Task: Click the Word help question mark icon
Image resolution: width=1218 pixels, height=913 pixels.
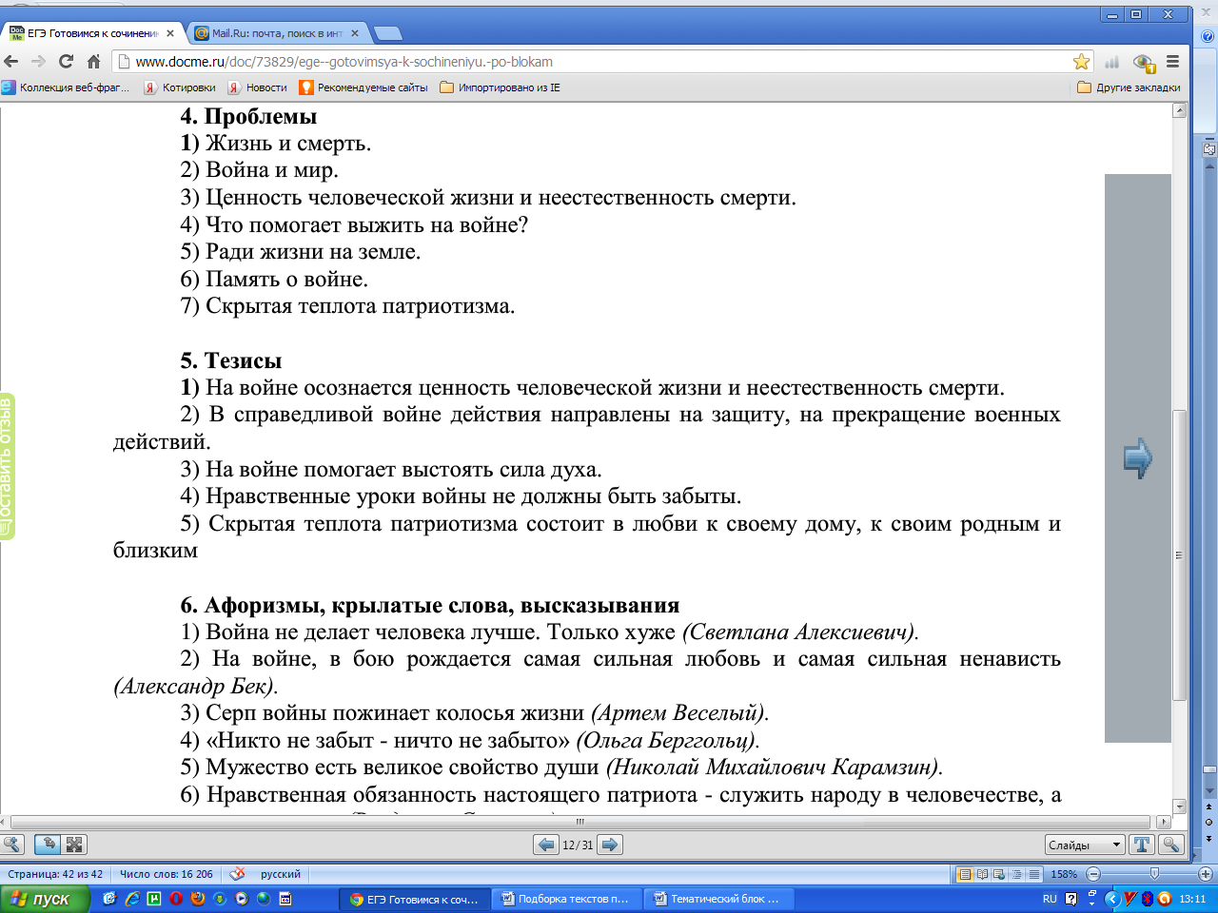Action: pos(1208,37)
